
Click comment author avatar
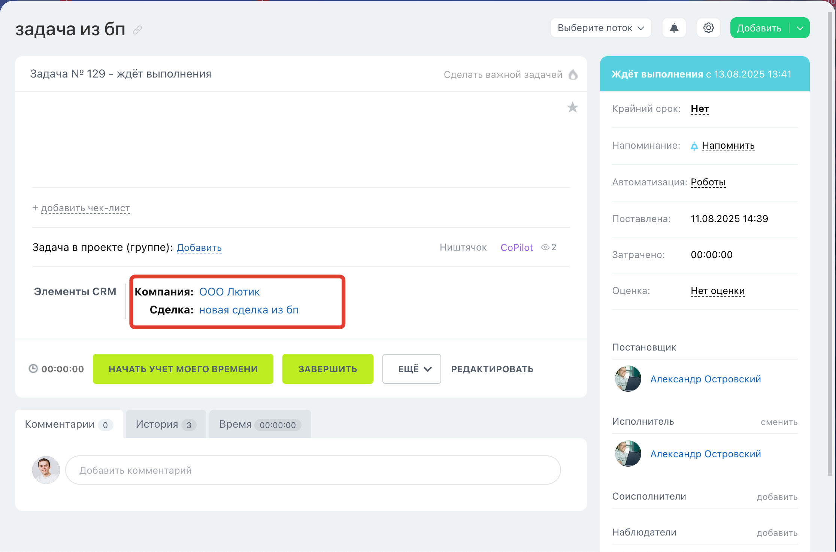[46, 470]
